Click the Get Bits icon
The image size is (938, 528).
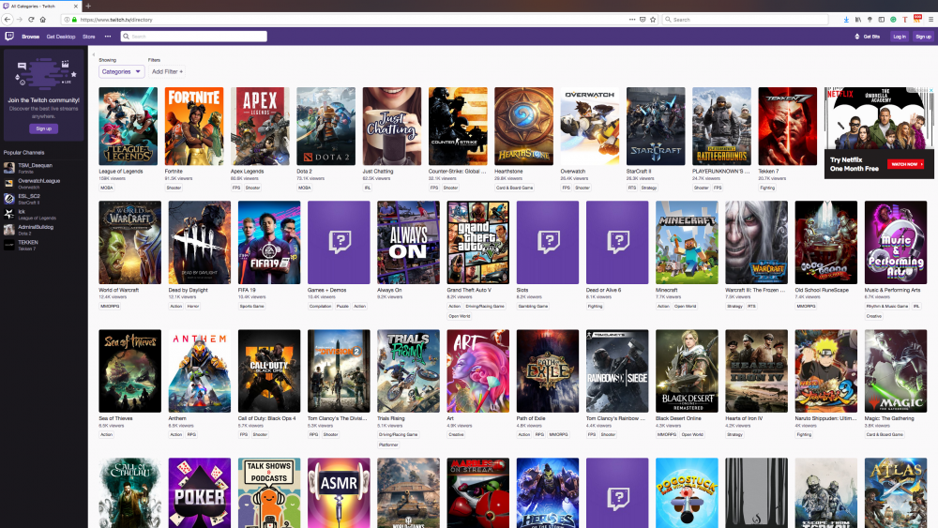click(x=867, y=37)
